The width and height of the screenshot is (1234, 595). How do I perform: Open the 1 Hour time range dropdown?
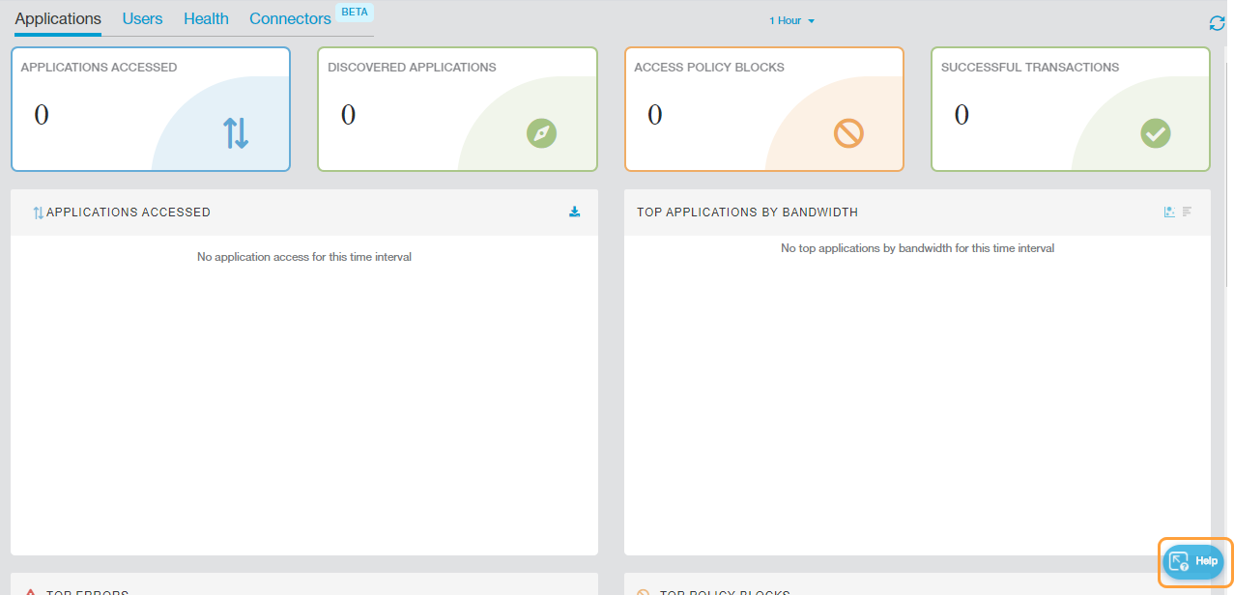pos(791,21)
